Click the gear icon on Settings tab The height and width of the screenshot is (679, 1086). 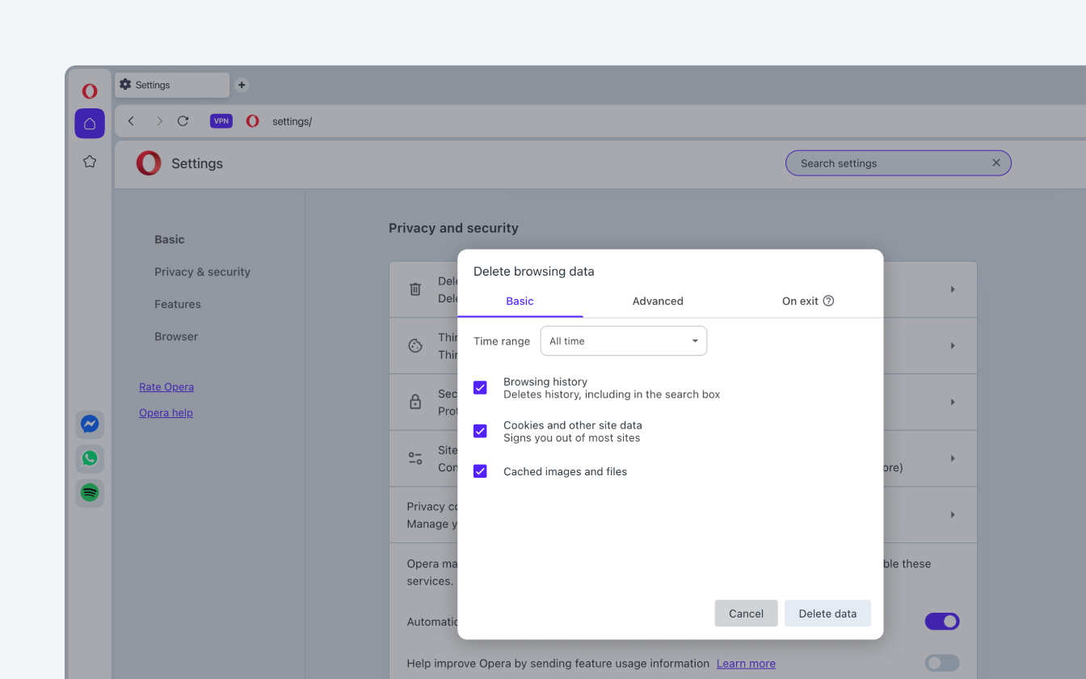[125, 85]
